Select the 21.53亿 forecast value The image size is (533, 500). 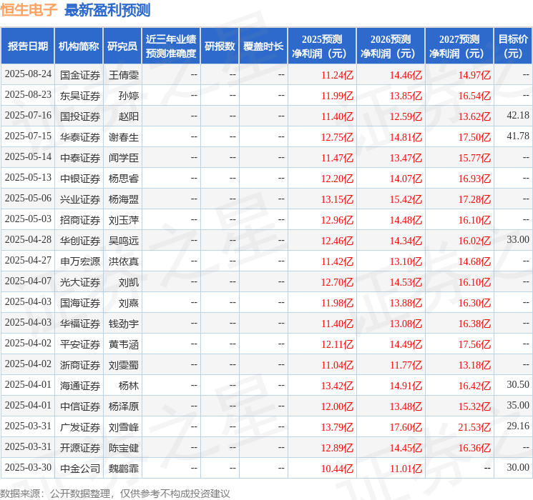point(474,427)
